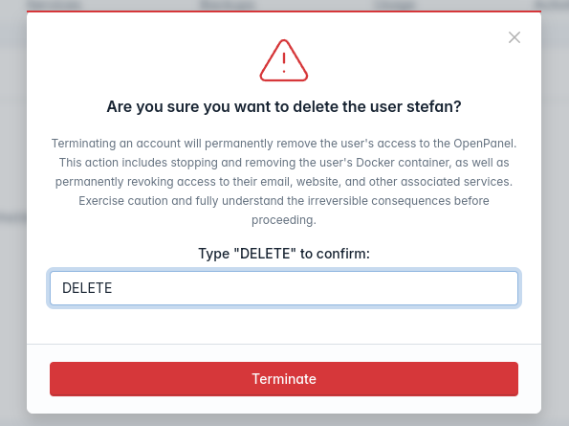Viewport: 569px width, 426px height.
Task: Focus the DELETE confirmation input field
Action: pyautogui.click(x=284, y=288)
